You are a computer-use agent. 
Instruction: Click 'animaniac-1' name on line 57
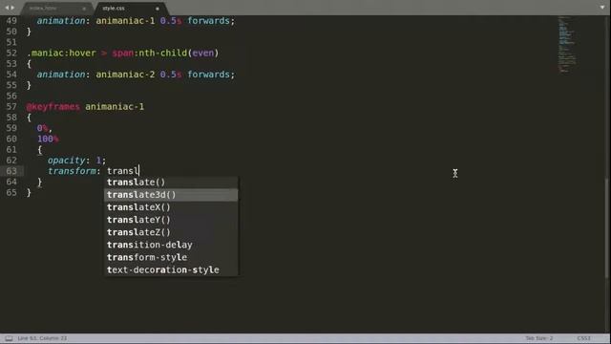click(x=115, y=106)
